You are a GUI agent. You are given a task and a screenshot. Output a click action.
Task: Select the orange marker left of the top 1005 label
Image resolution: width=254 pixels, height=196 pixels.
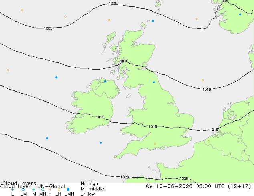coord(65,16)
